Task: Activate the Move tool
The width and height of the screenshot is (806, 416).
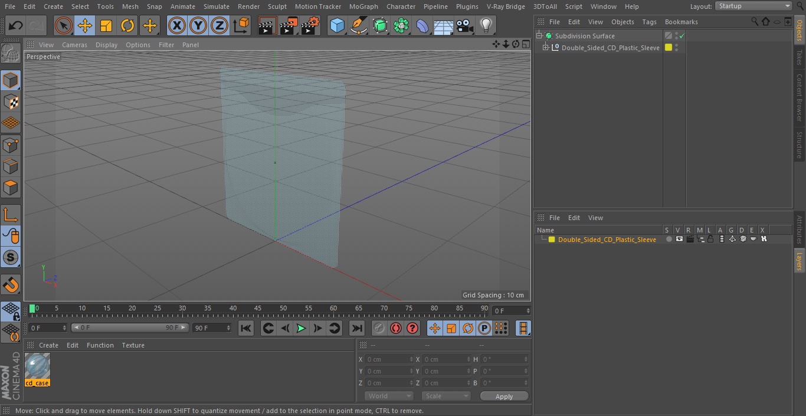Action: [x=84, y=25]
